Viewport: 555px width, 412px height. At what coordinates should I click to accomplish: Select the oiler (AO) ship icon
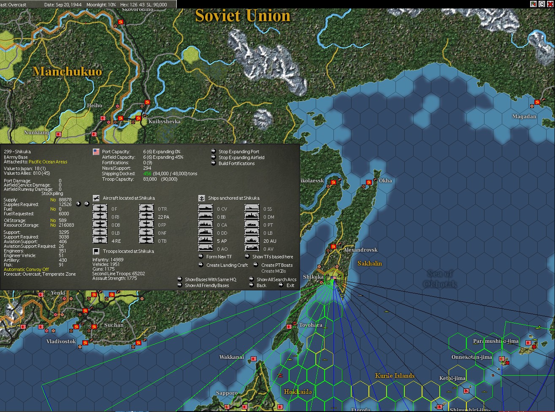206,249
